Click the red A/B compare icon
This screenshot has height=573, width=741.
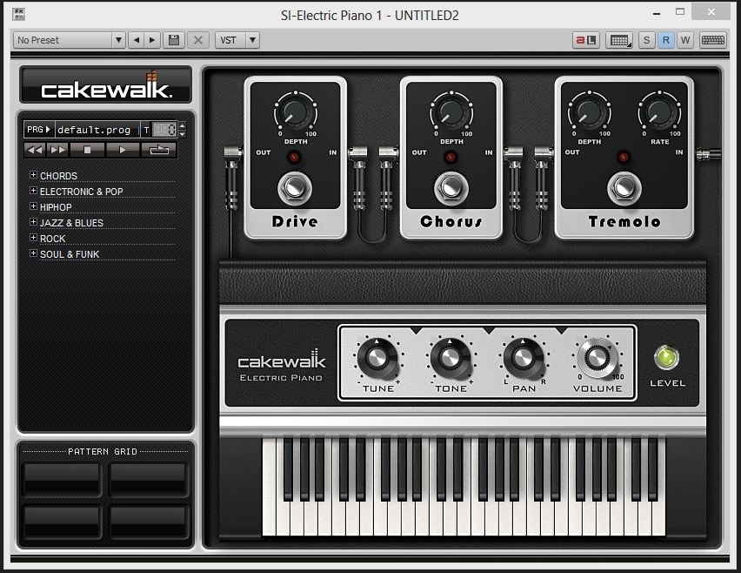click(586, 40)
